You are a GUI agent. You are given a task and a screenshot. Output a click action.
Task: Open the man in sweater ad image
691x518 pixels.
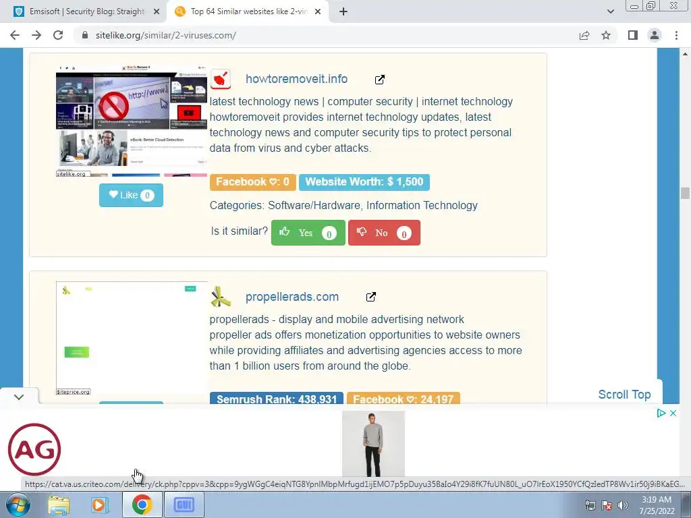pos(373,444)
